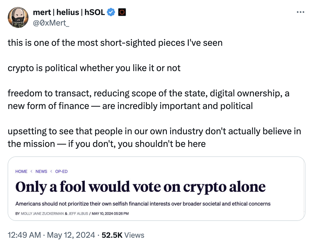Expand the tweet options via the ellipsis
Image resolution: width=313 pixels, height=248 pixels.
300,12
